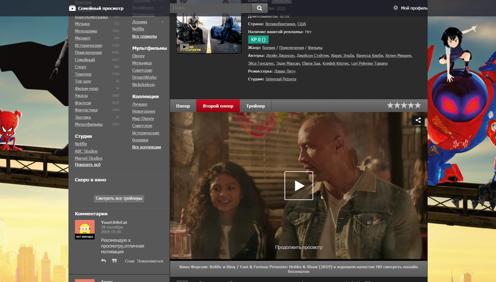Click the KP 0 () rating badge
This screenshot has height=282, width=496.
click(258, 40)
